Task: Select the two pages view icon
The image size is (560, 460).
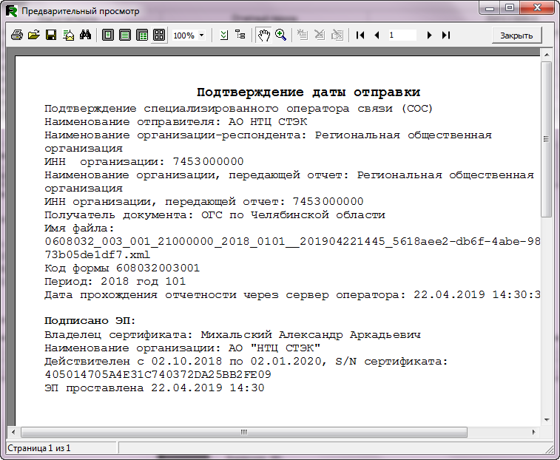Action: coord(142,35)
